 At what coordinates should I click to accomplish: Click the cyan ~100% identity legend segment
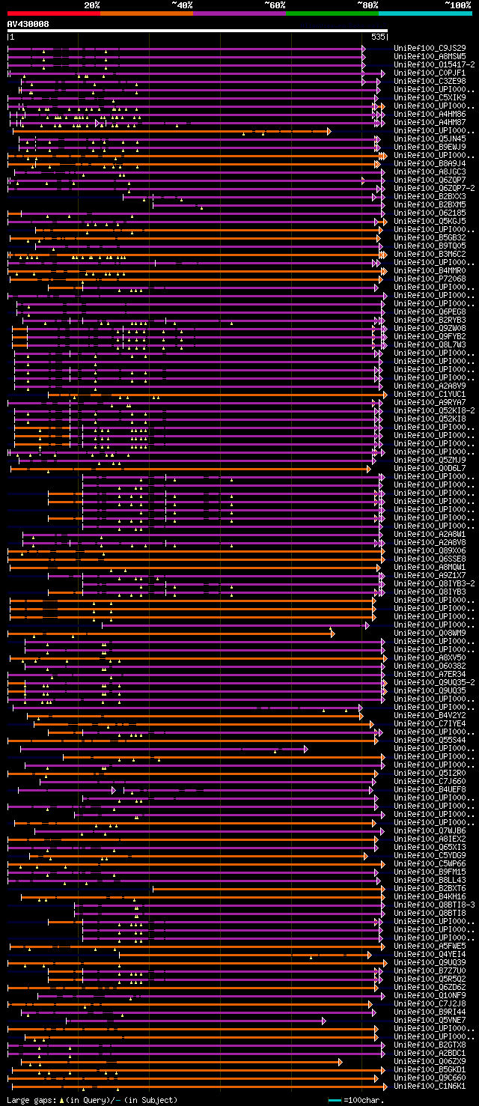425,13
